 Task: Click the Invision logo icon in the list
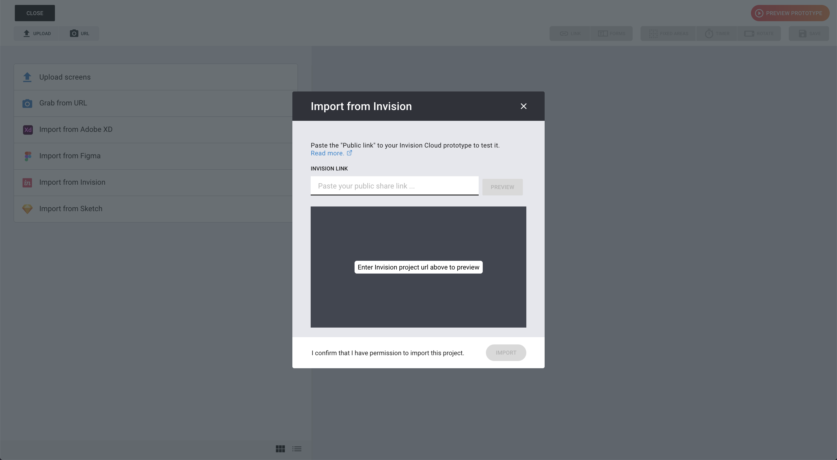coord(27,182)
